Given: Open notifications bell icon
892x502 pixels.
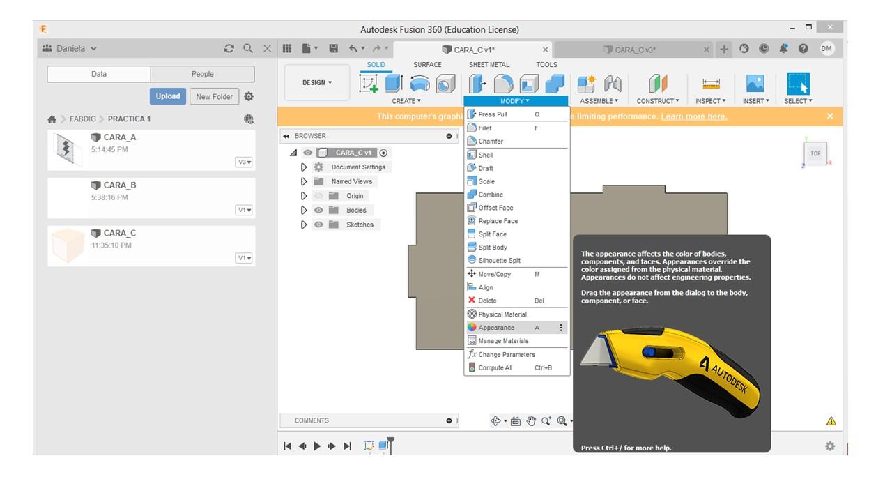Looking at the screenshot, I should 783,48.
